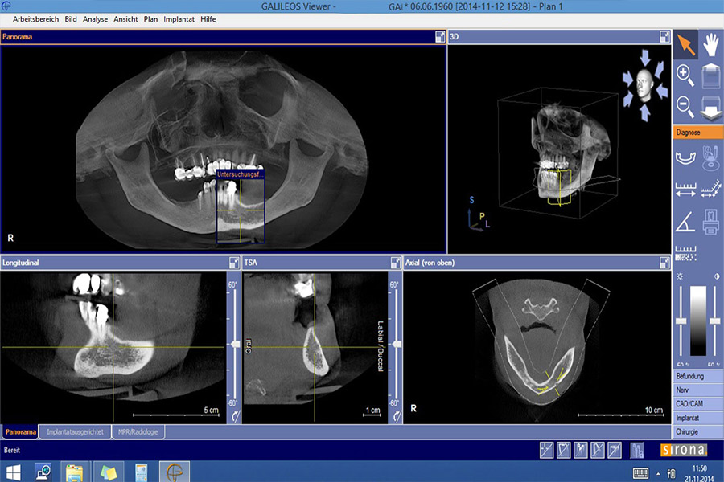Click the brightness slider handle

pyautogui.click(x=681, y=321)
